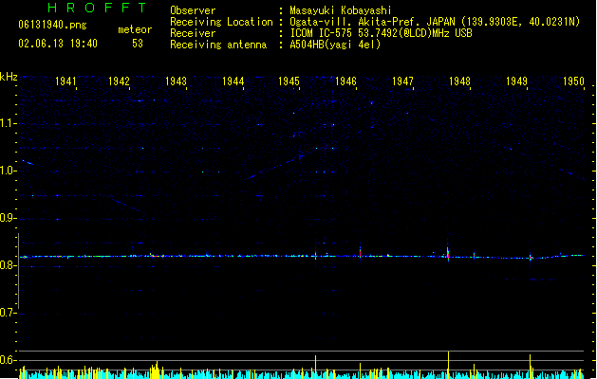This screenshot has width=597, height=379.
Task: Click the 1944 time marker
Action: point(233,81)
